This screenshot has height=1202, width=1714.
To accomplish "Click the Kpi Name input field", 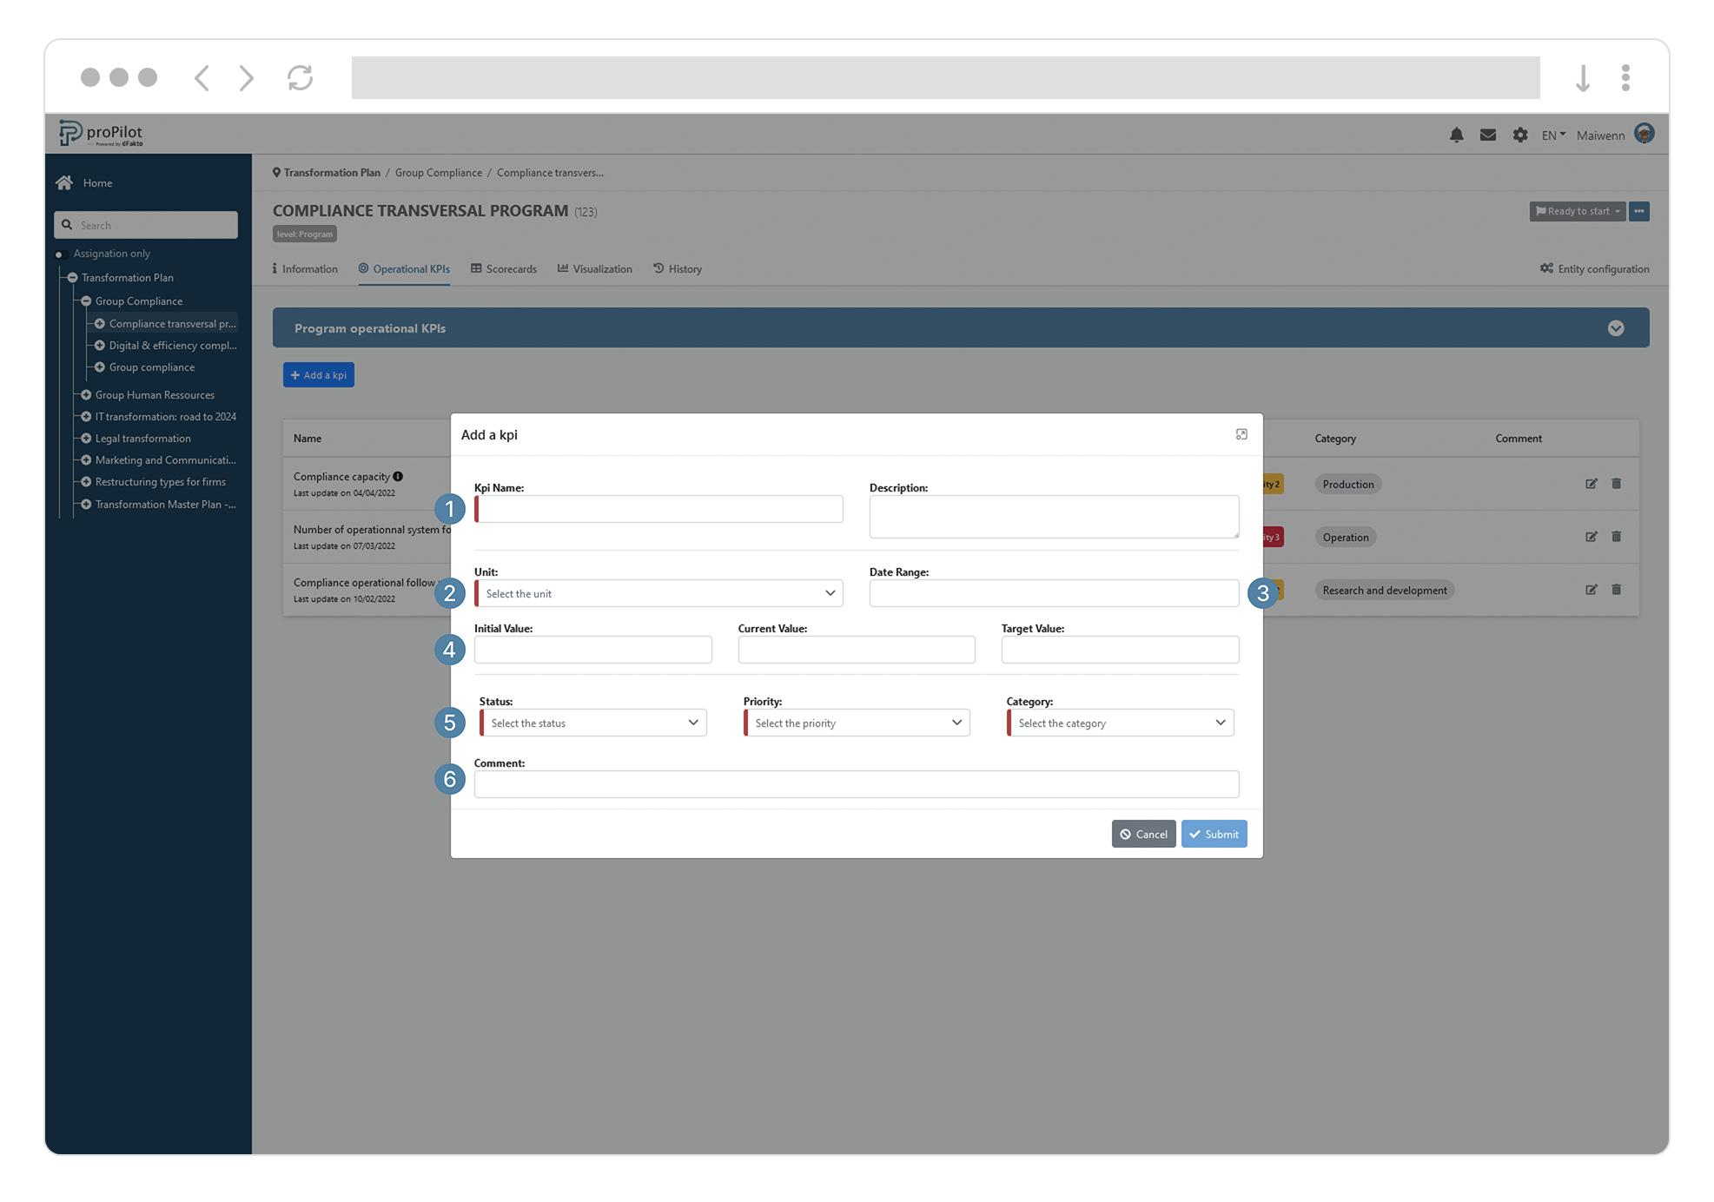I will [659, 509].
